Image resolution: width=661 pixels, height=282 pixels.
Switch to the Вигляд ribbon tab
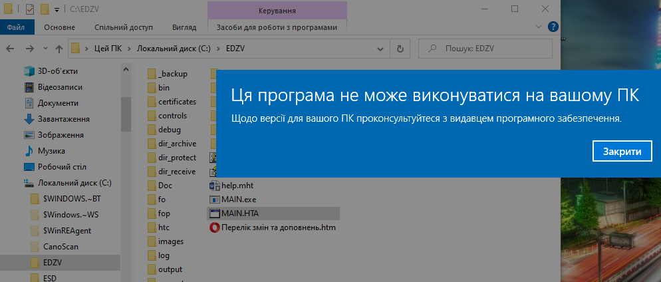(x=184, y=27)
